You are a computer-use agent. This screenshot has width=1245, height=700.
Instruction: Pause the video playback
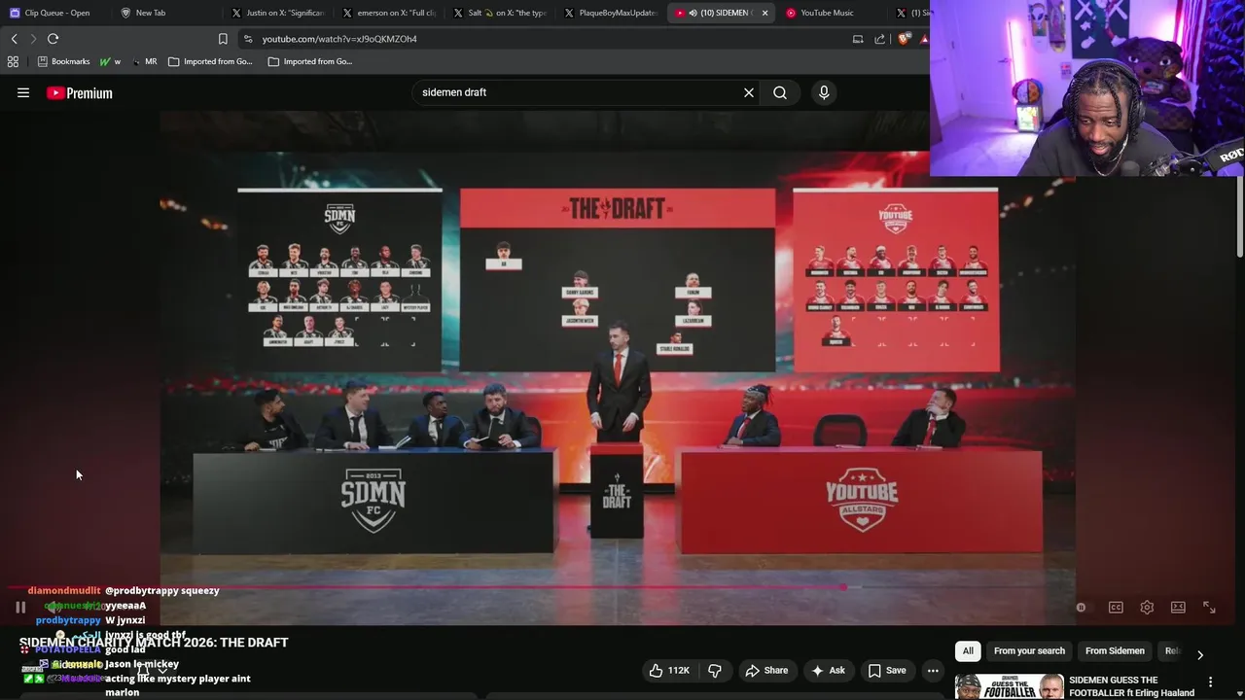click(x=20, y=608)
